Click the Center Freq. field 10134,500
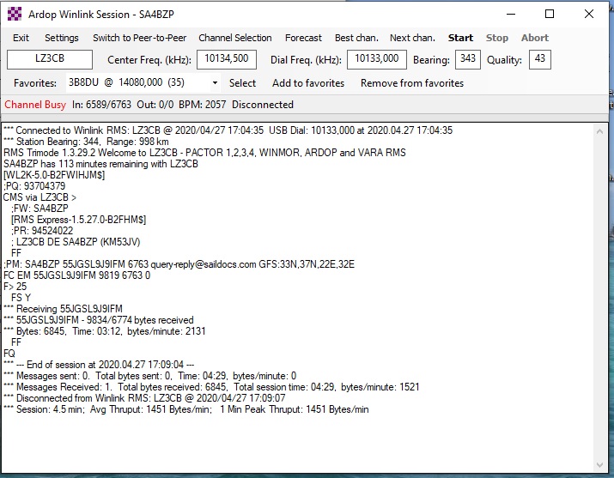The width and height of the screenshot is (614, 478). pos(227,59)
